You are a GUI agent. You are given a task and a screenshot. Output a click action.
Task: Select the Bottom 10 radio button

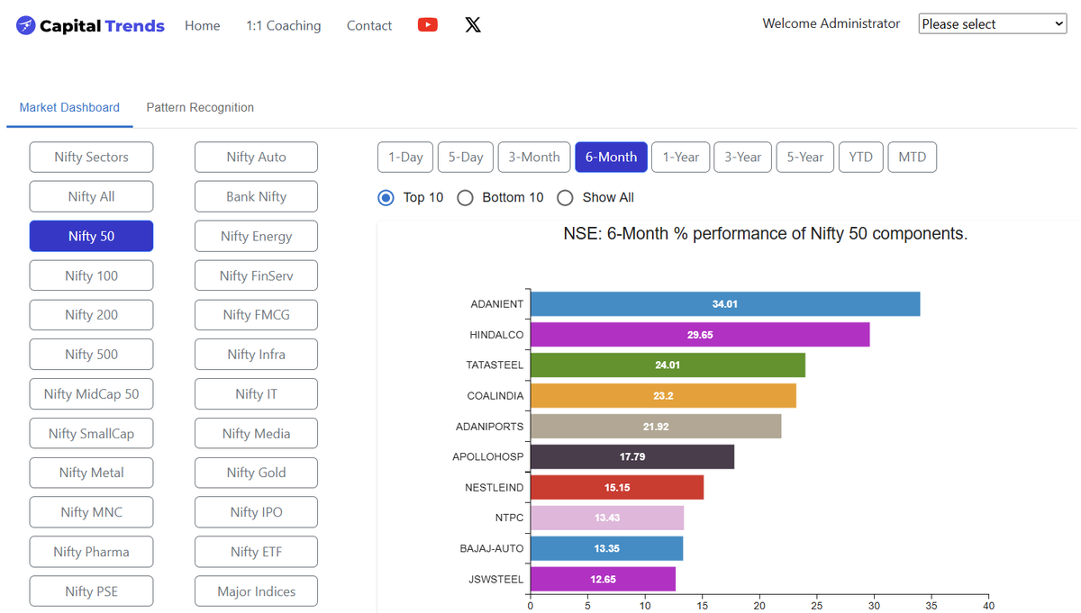pos(465,197)
